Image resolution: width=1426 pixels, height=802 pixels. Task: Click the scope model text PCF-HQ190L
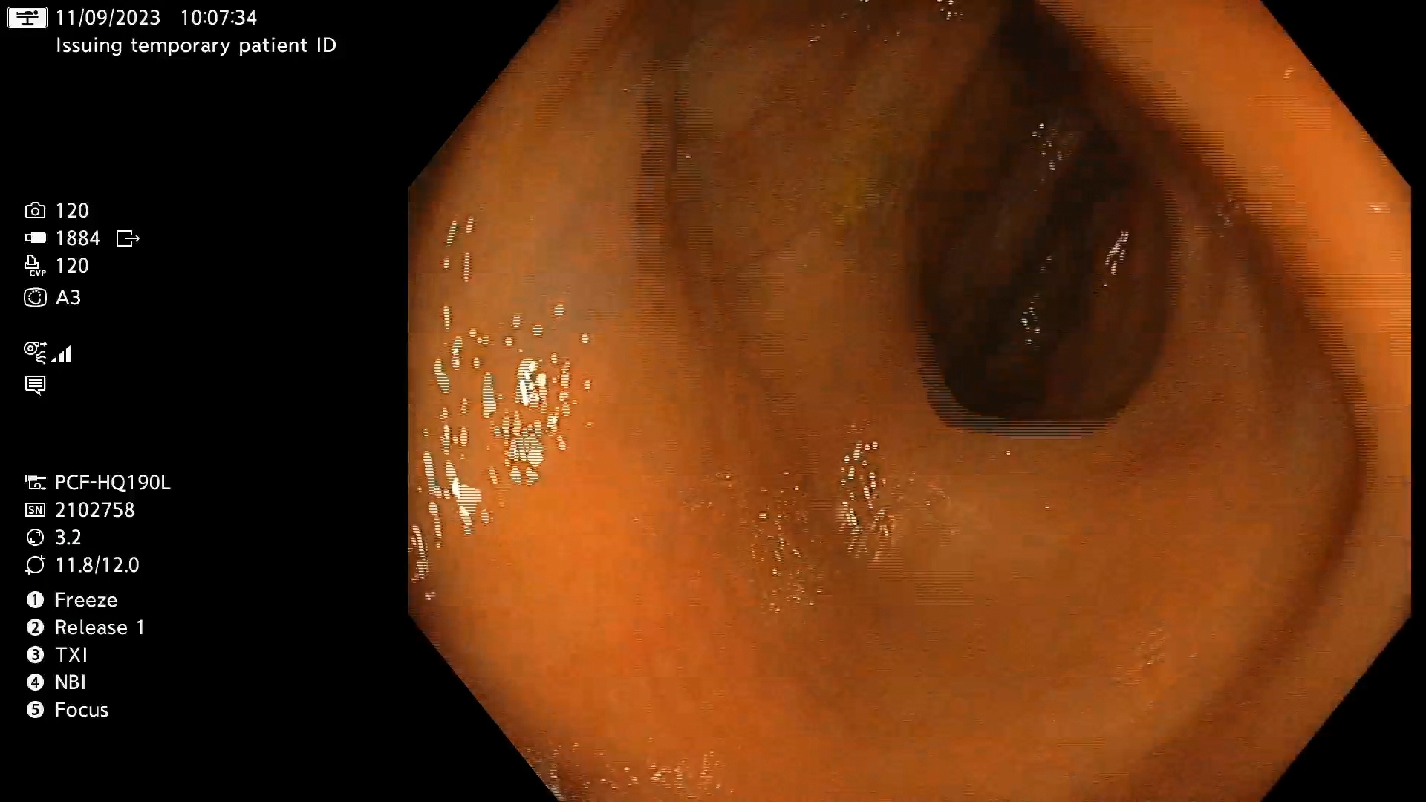click(113, 483)
